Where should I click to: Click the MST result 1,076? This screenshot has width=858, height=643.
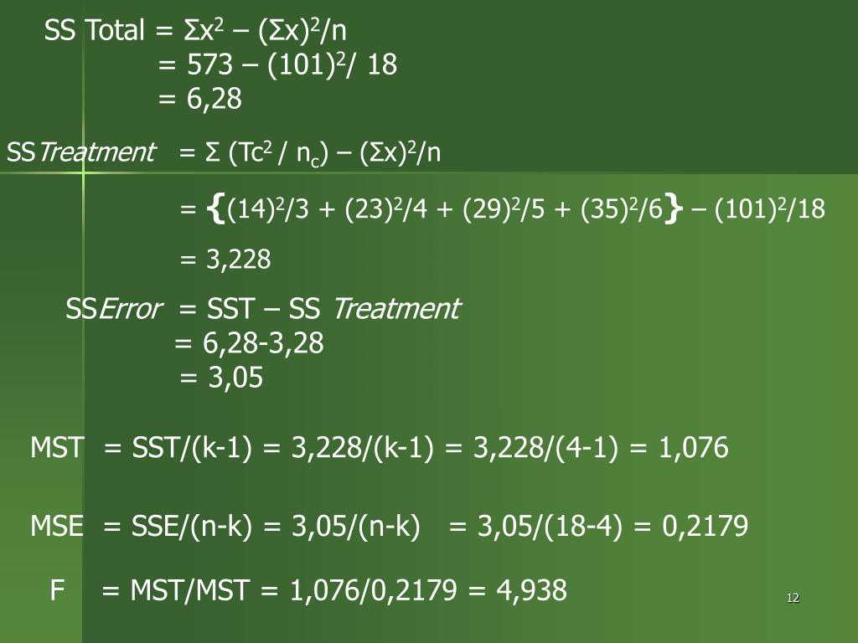pyautogui.click(x=693, y=447)
